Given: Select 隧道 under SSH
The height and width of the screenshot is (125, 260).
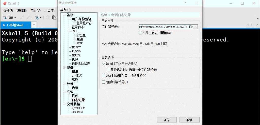Looking at the screenshot, I should 80,39.
